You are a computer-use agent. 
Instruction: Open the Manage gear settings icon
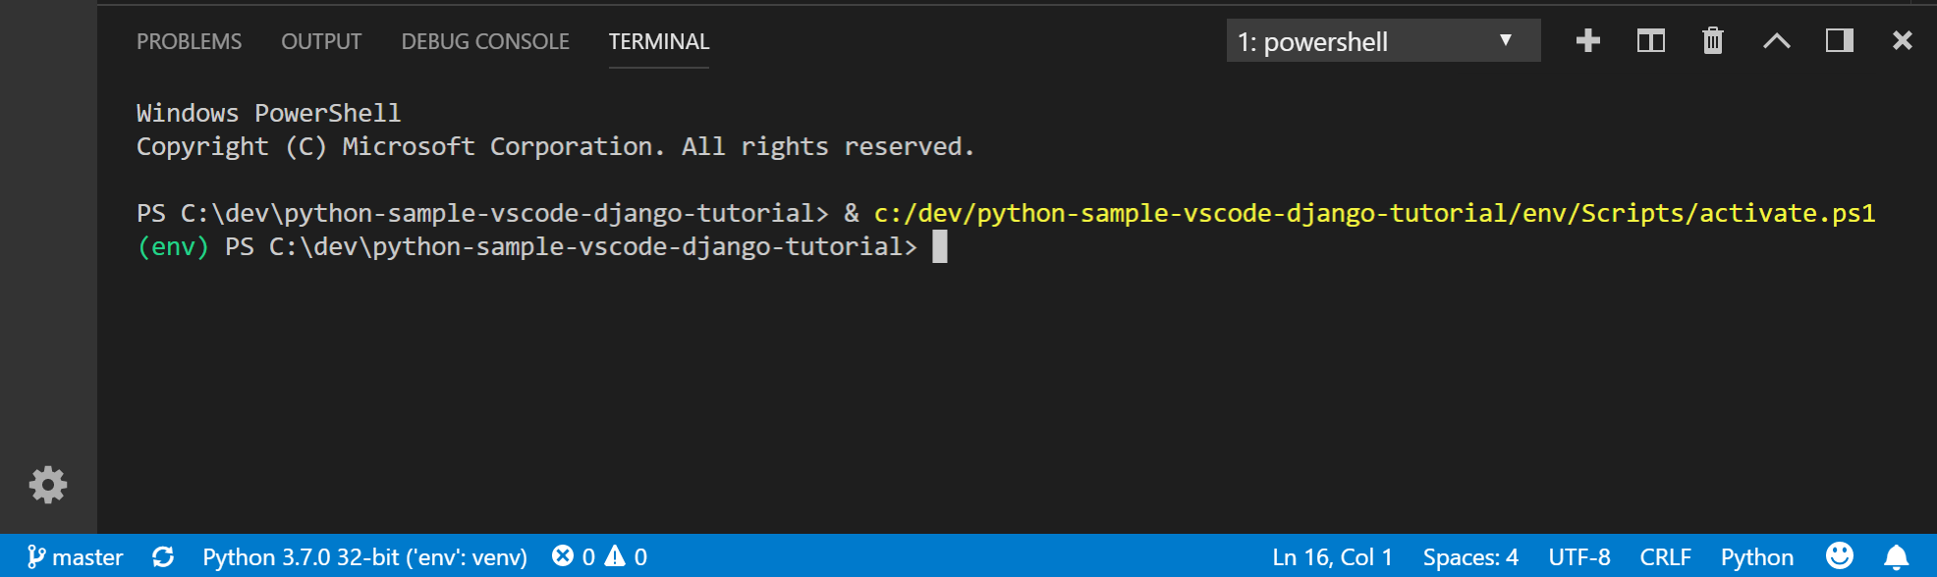[x=48, y=485]
